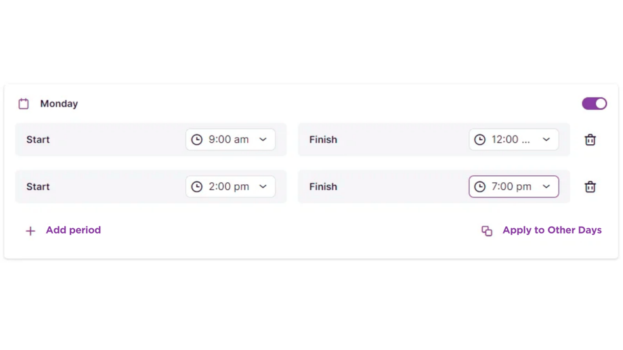Expand the 7:00 pm finish time chevron
This screenshot has height=350, width=623.
[546, 187]
